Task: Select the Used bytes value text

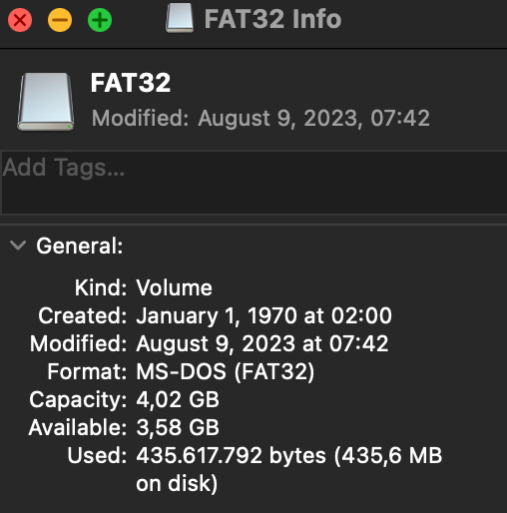Action: pos(289,469)
